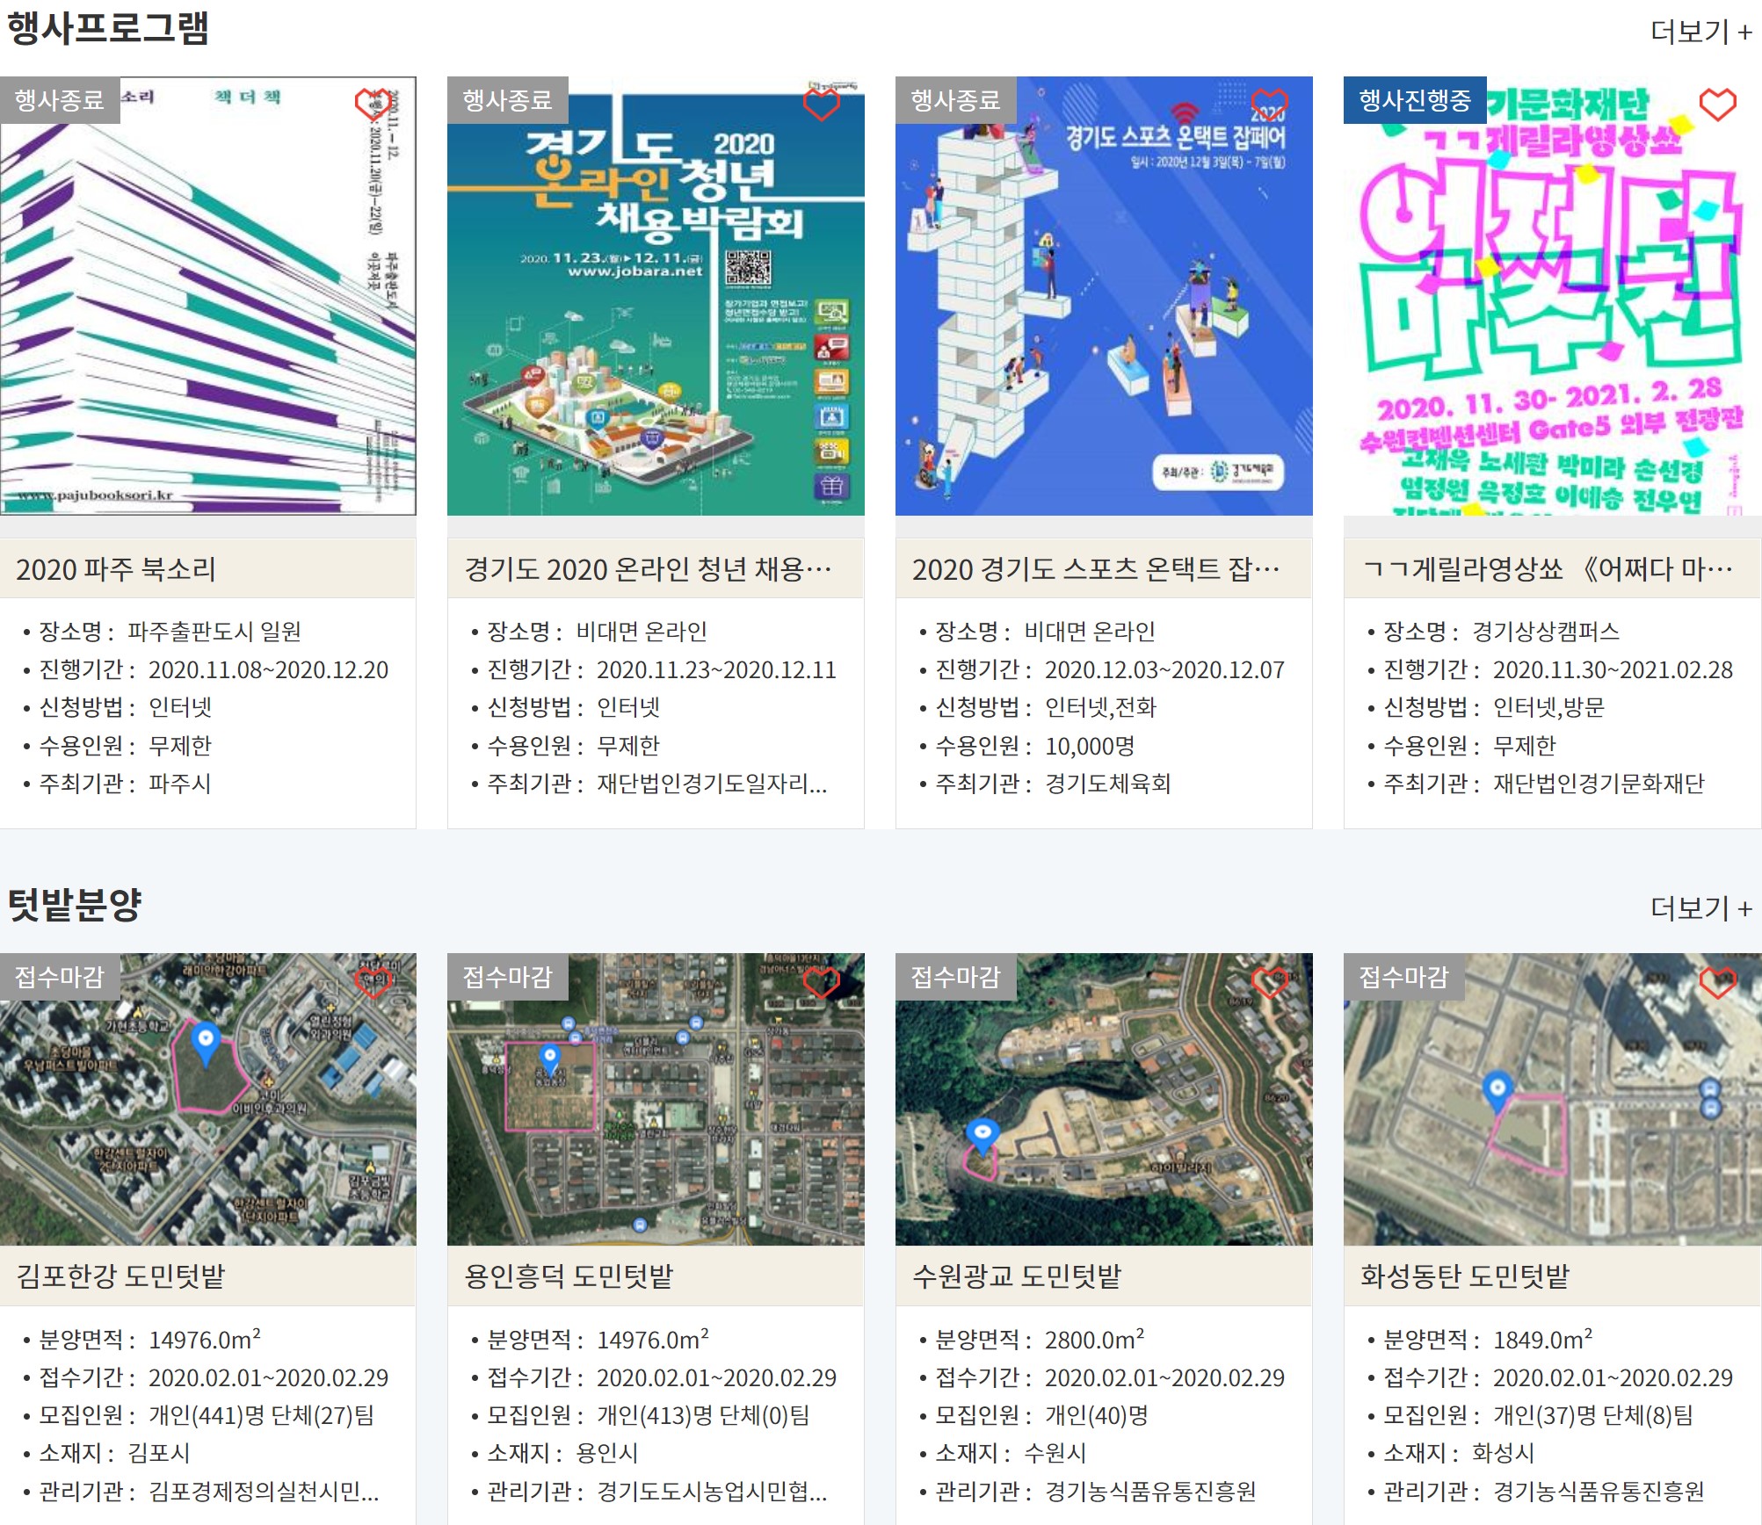The image size is (1762, 1525).
Task: Open 2020 경기도 스포츠 온택트 잡 title
Action: tap(1095, 569)
